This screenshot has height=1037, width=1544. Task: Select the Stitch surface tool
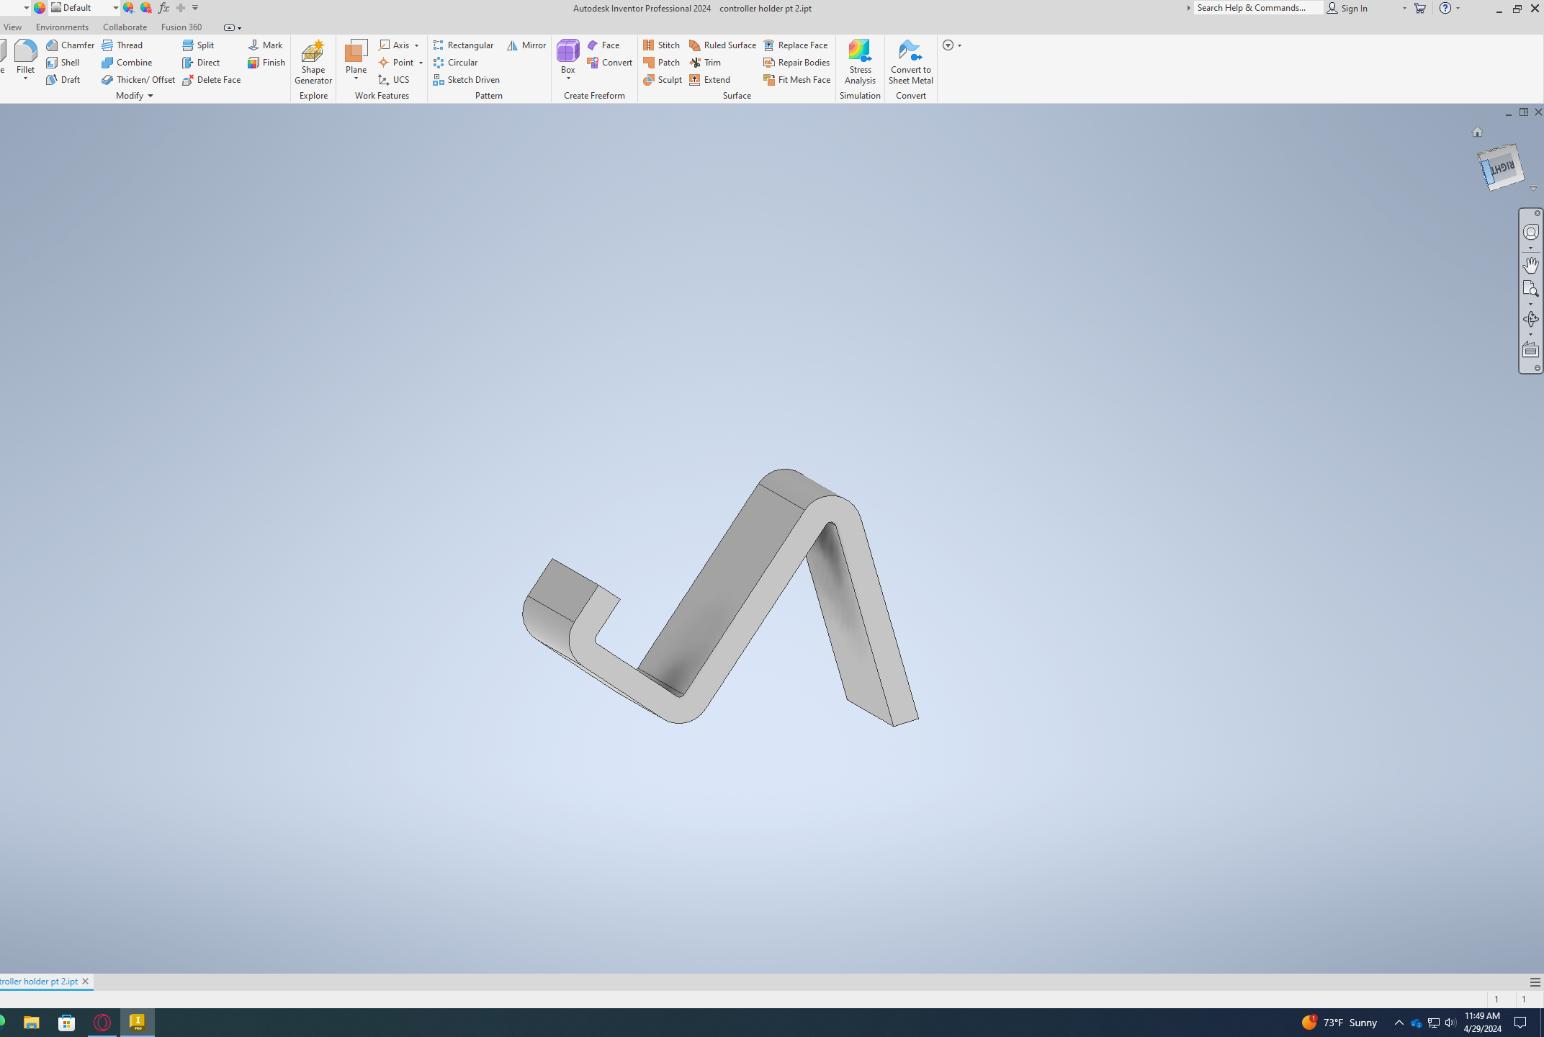(662, 45)
